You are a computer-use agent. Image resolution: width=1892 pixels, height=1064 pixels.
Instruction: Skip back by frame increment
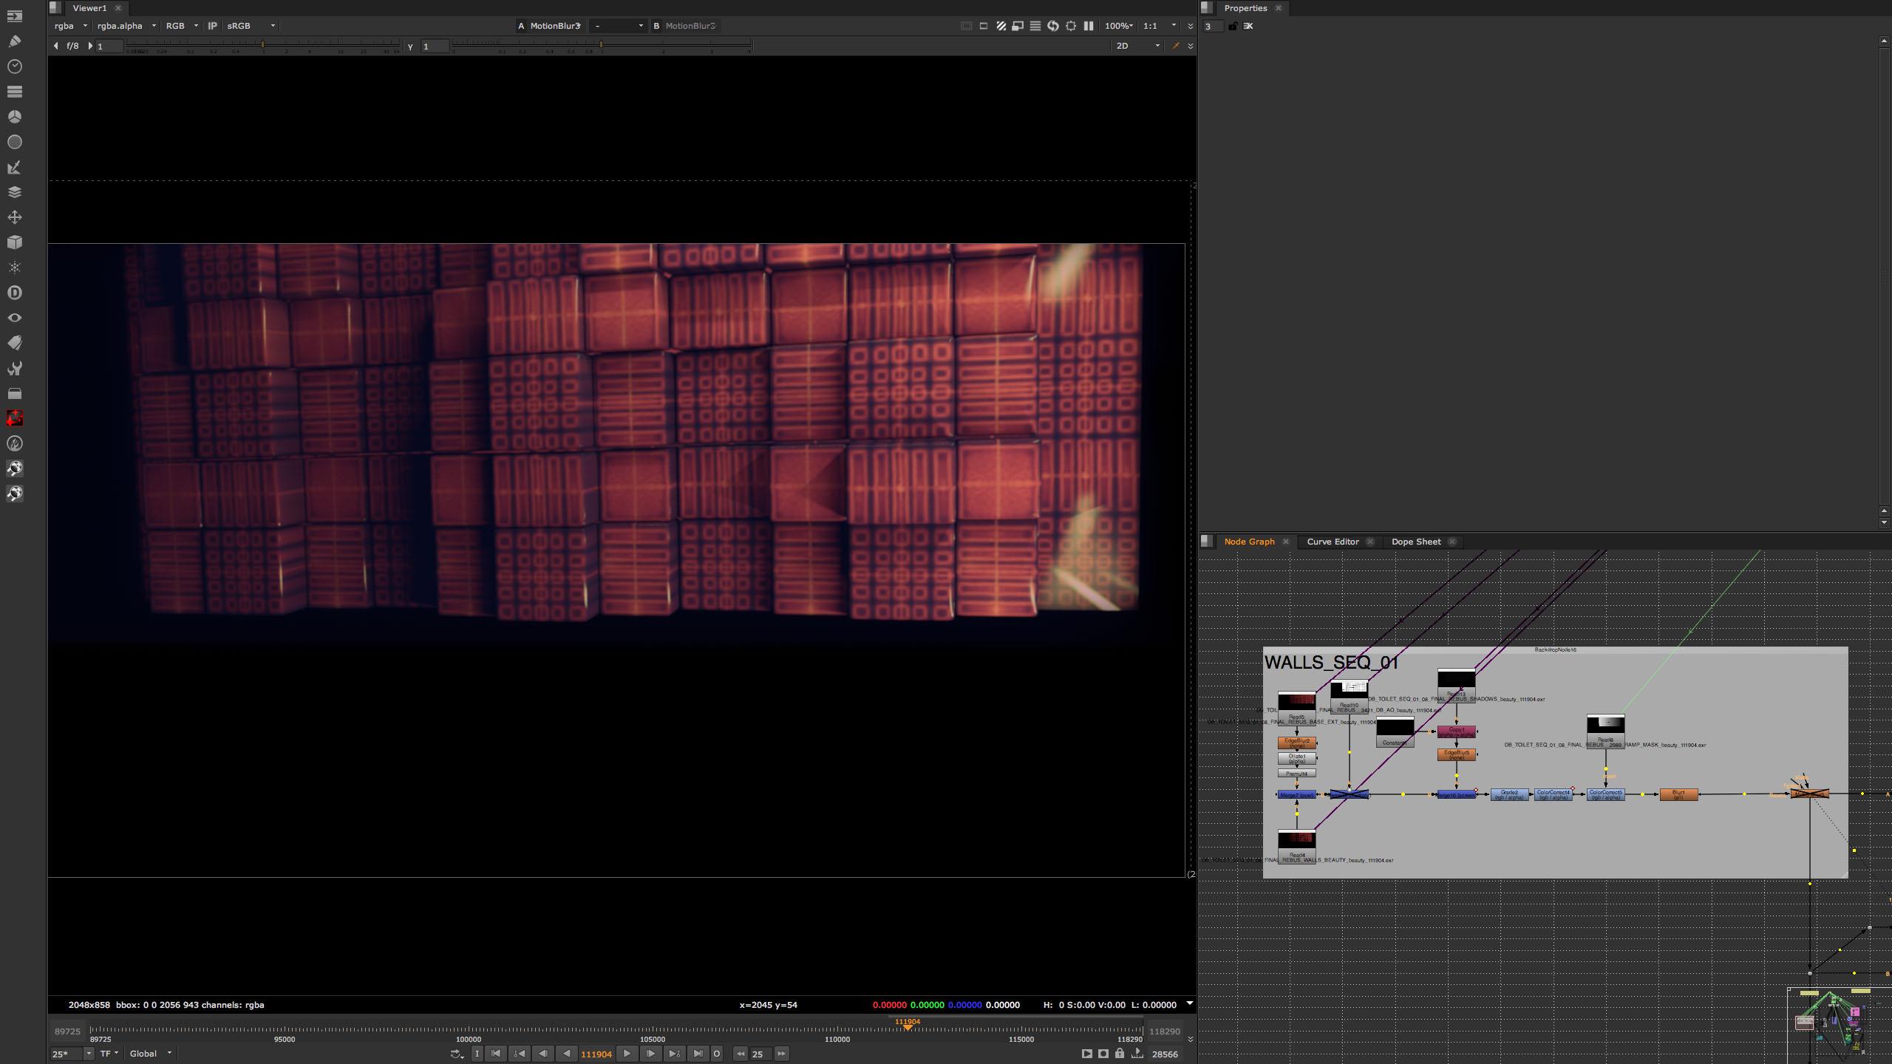740,1054
